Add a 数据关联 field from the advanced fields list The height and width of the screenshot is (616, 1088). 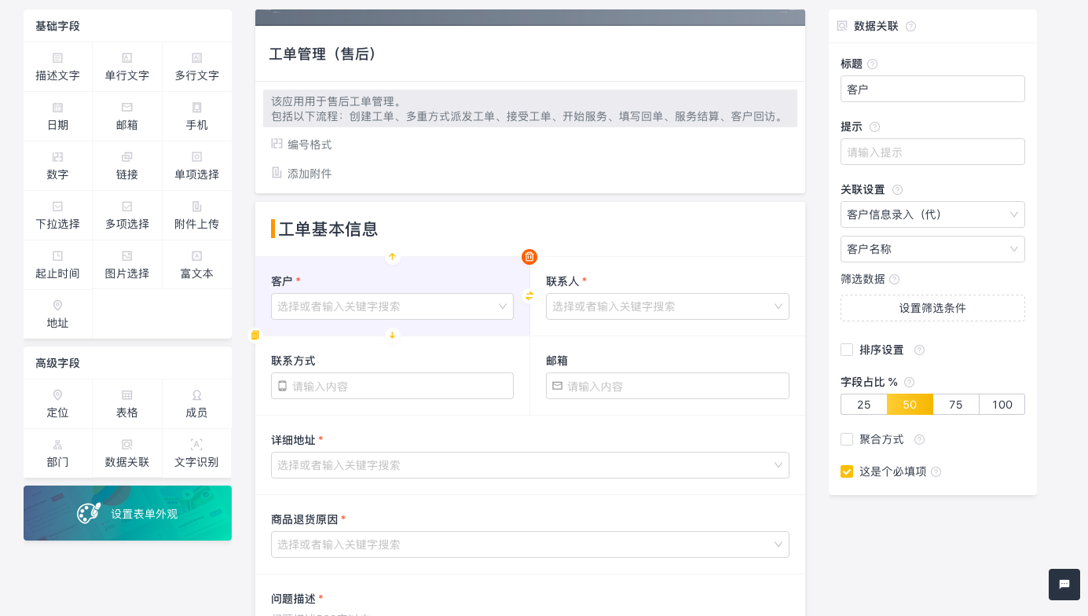[x=127, y=453]
